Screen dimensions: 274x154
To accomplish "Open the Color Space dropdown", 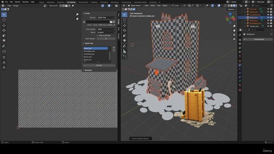I will [x=106, y=30].
